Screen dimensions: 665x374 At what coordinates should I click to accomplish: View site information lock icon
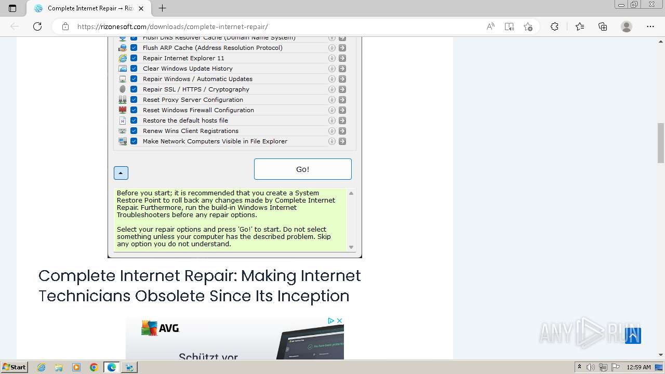tap(65, 26)
